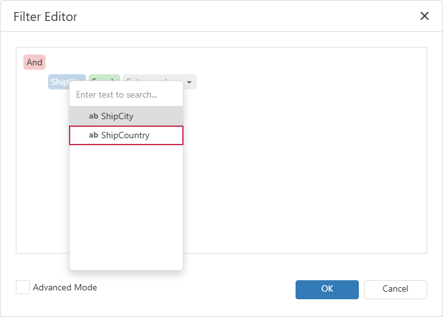Click the Advanced Mode label
The height and width of the screenshot is (317, 443).
65,288
